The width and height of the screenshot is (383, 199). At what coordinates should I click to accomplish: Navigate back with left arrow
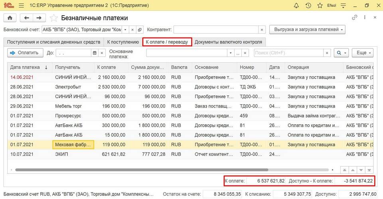(26, 18)
